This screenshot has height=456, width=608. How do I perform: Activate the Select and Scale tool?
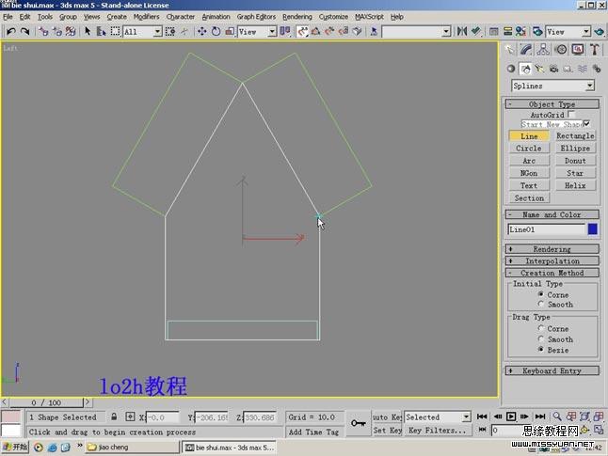pyautogui.click(x=230, y=31)
